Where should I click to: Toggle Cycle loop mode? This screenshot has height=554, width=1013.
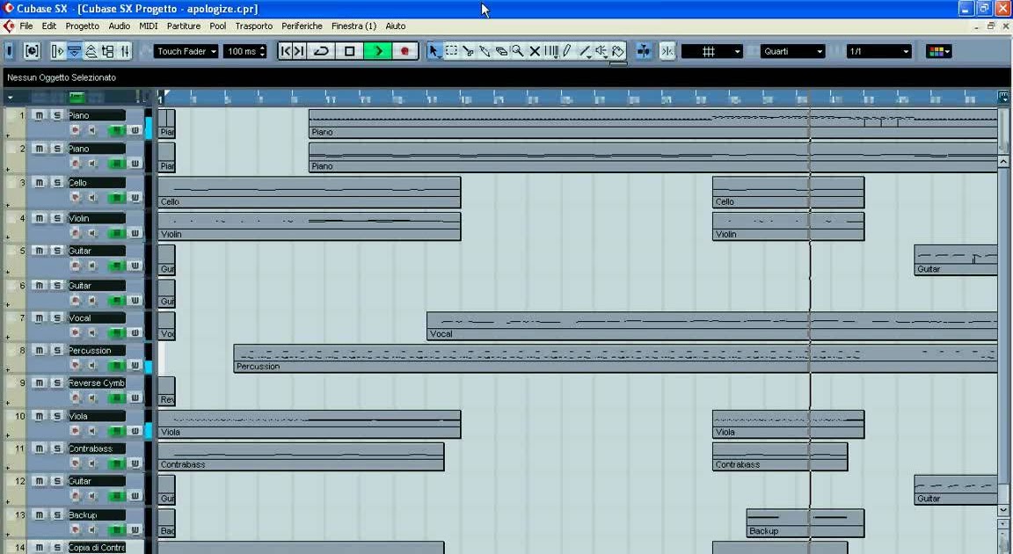point(321,51)
